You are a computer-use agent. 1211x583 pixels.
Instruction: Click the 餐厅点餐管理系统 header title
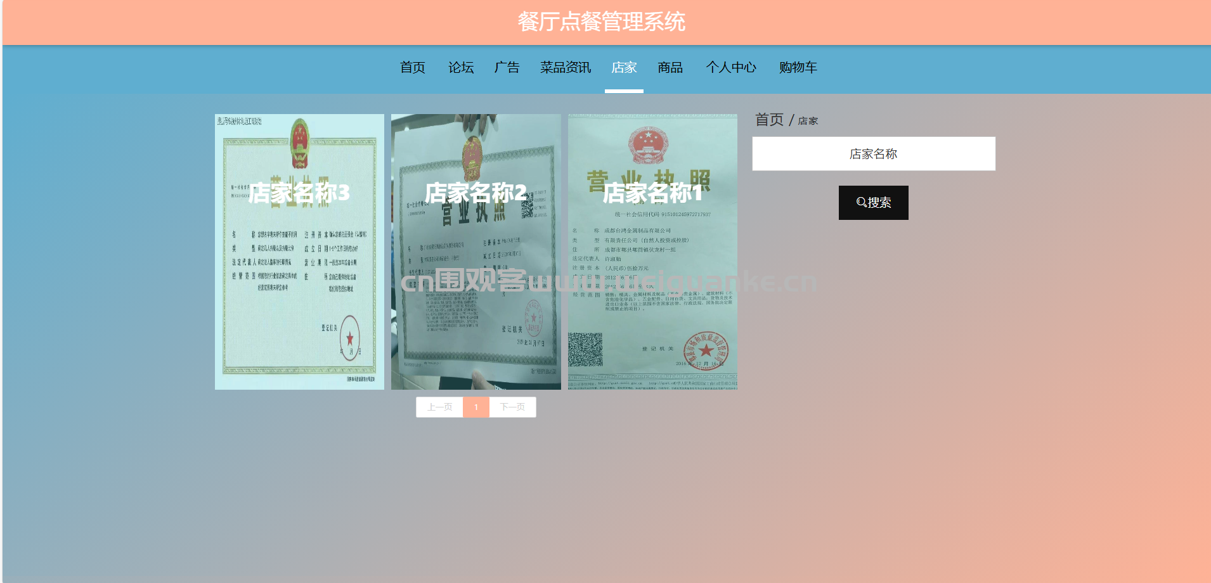(602, 22)
